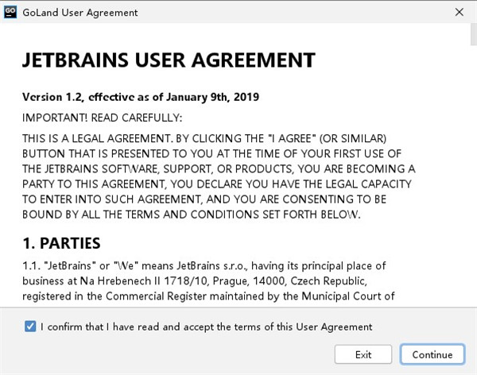Click the checkbox label confirming agreement terms
The height and width of the screenshot is (375, 477).
206,327
